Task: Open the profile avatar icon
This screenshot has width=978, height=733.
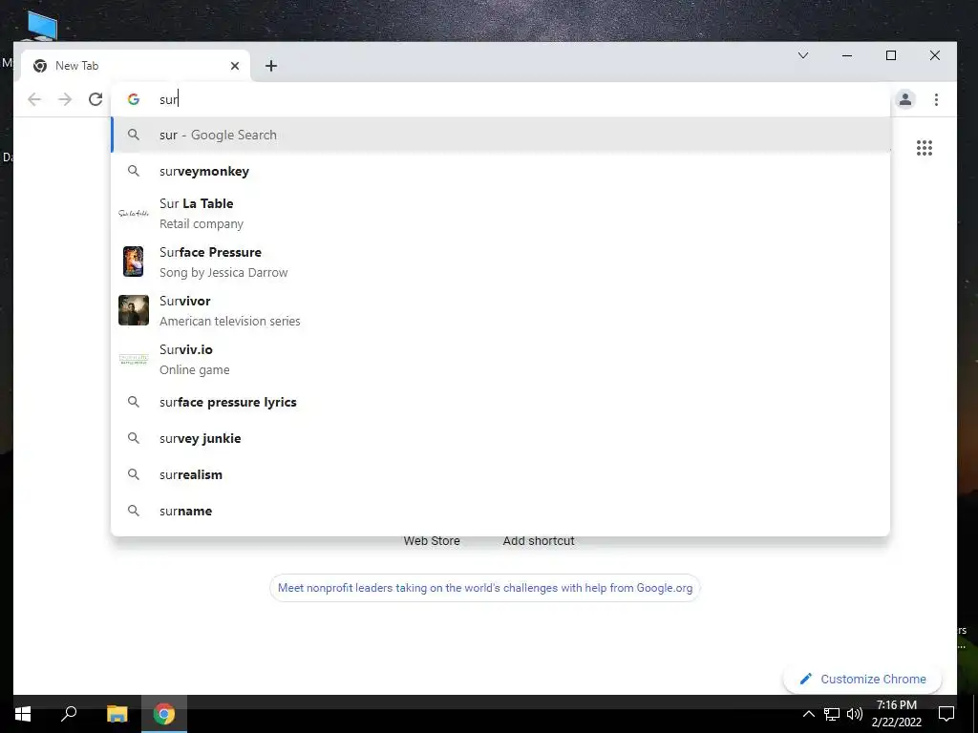Action: (905, 99)
